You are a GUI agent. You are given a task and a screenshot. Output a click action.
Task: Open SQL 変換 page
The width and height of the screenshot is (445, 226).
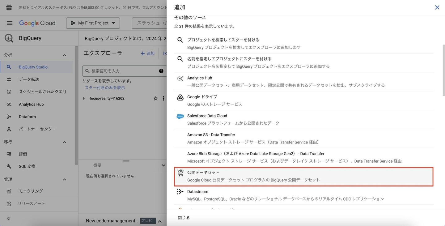(37, 166)
